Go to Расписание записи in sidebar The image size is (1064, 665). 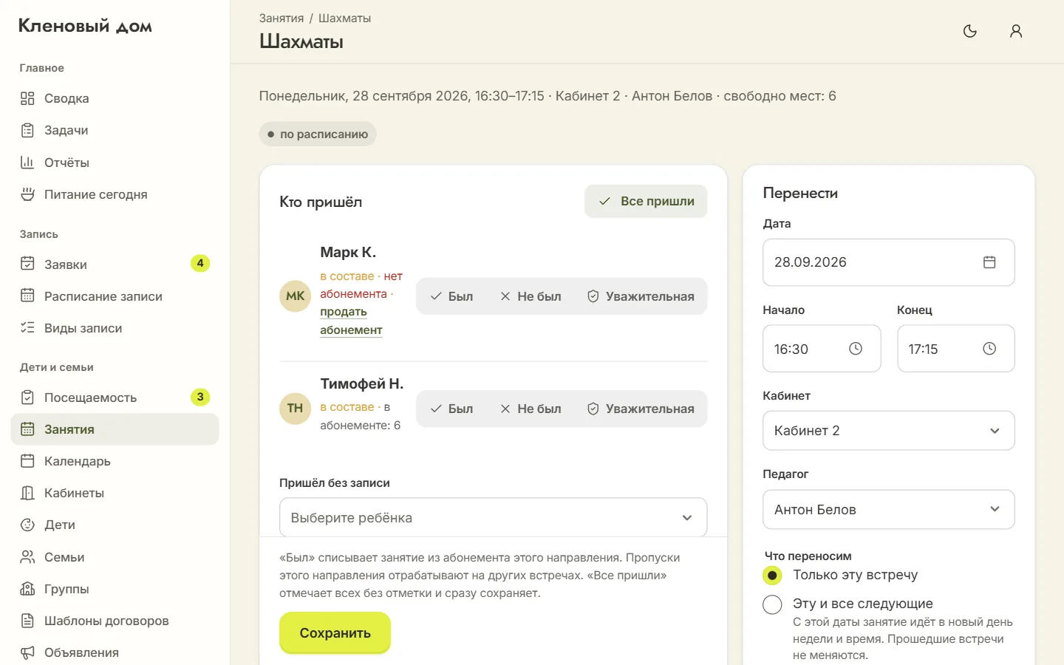(115, 296)
